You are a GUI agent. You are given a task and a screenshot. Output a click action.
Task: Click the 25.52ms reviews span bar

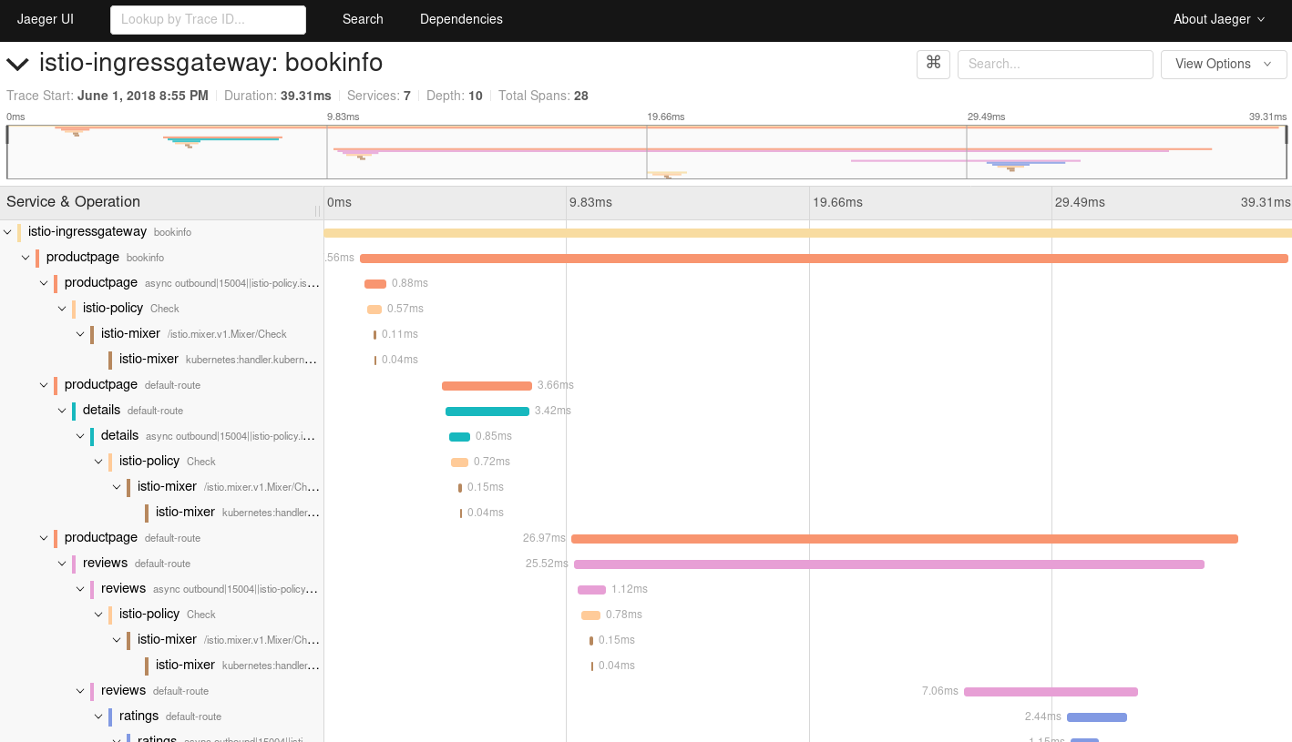tap(889, 564)
